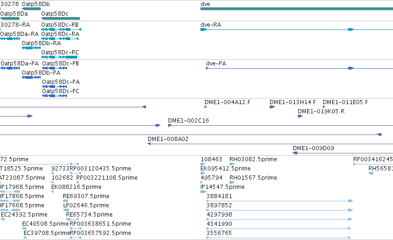
Task: Click alignment 3556765
Action: [x=219, y=234]
